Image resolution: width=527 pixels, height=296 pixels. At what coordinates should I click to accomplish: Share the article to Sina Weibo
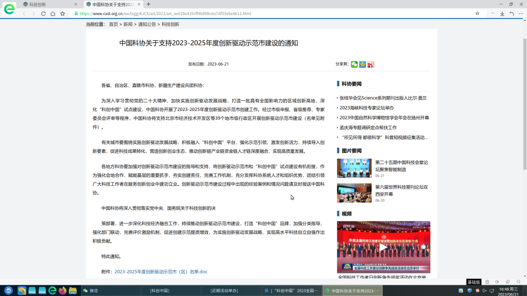371,64
